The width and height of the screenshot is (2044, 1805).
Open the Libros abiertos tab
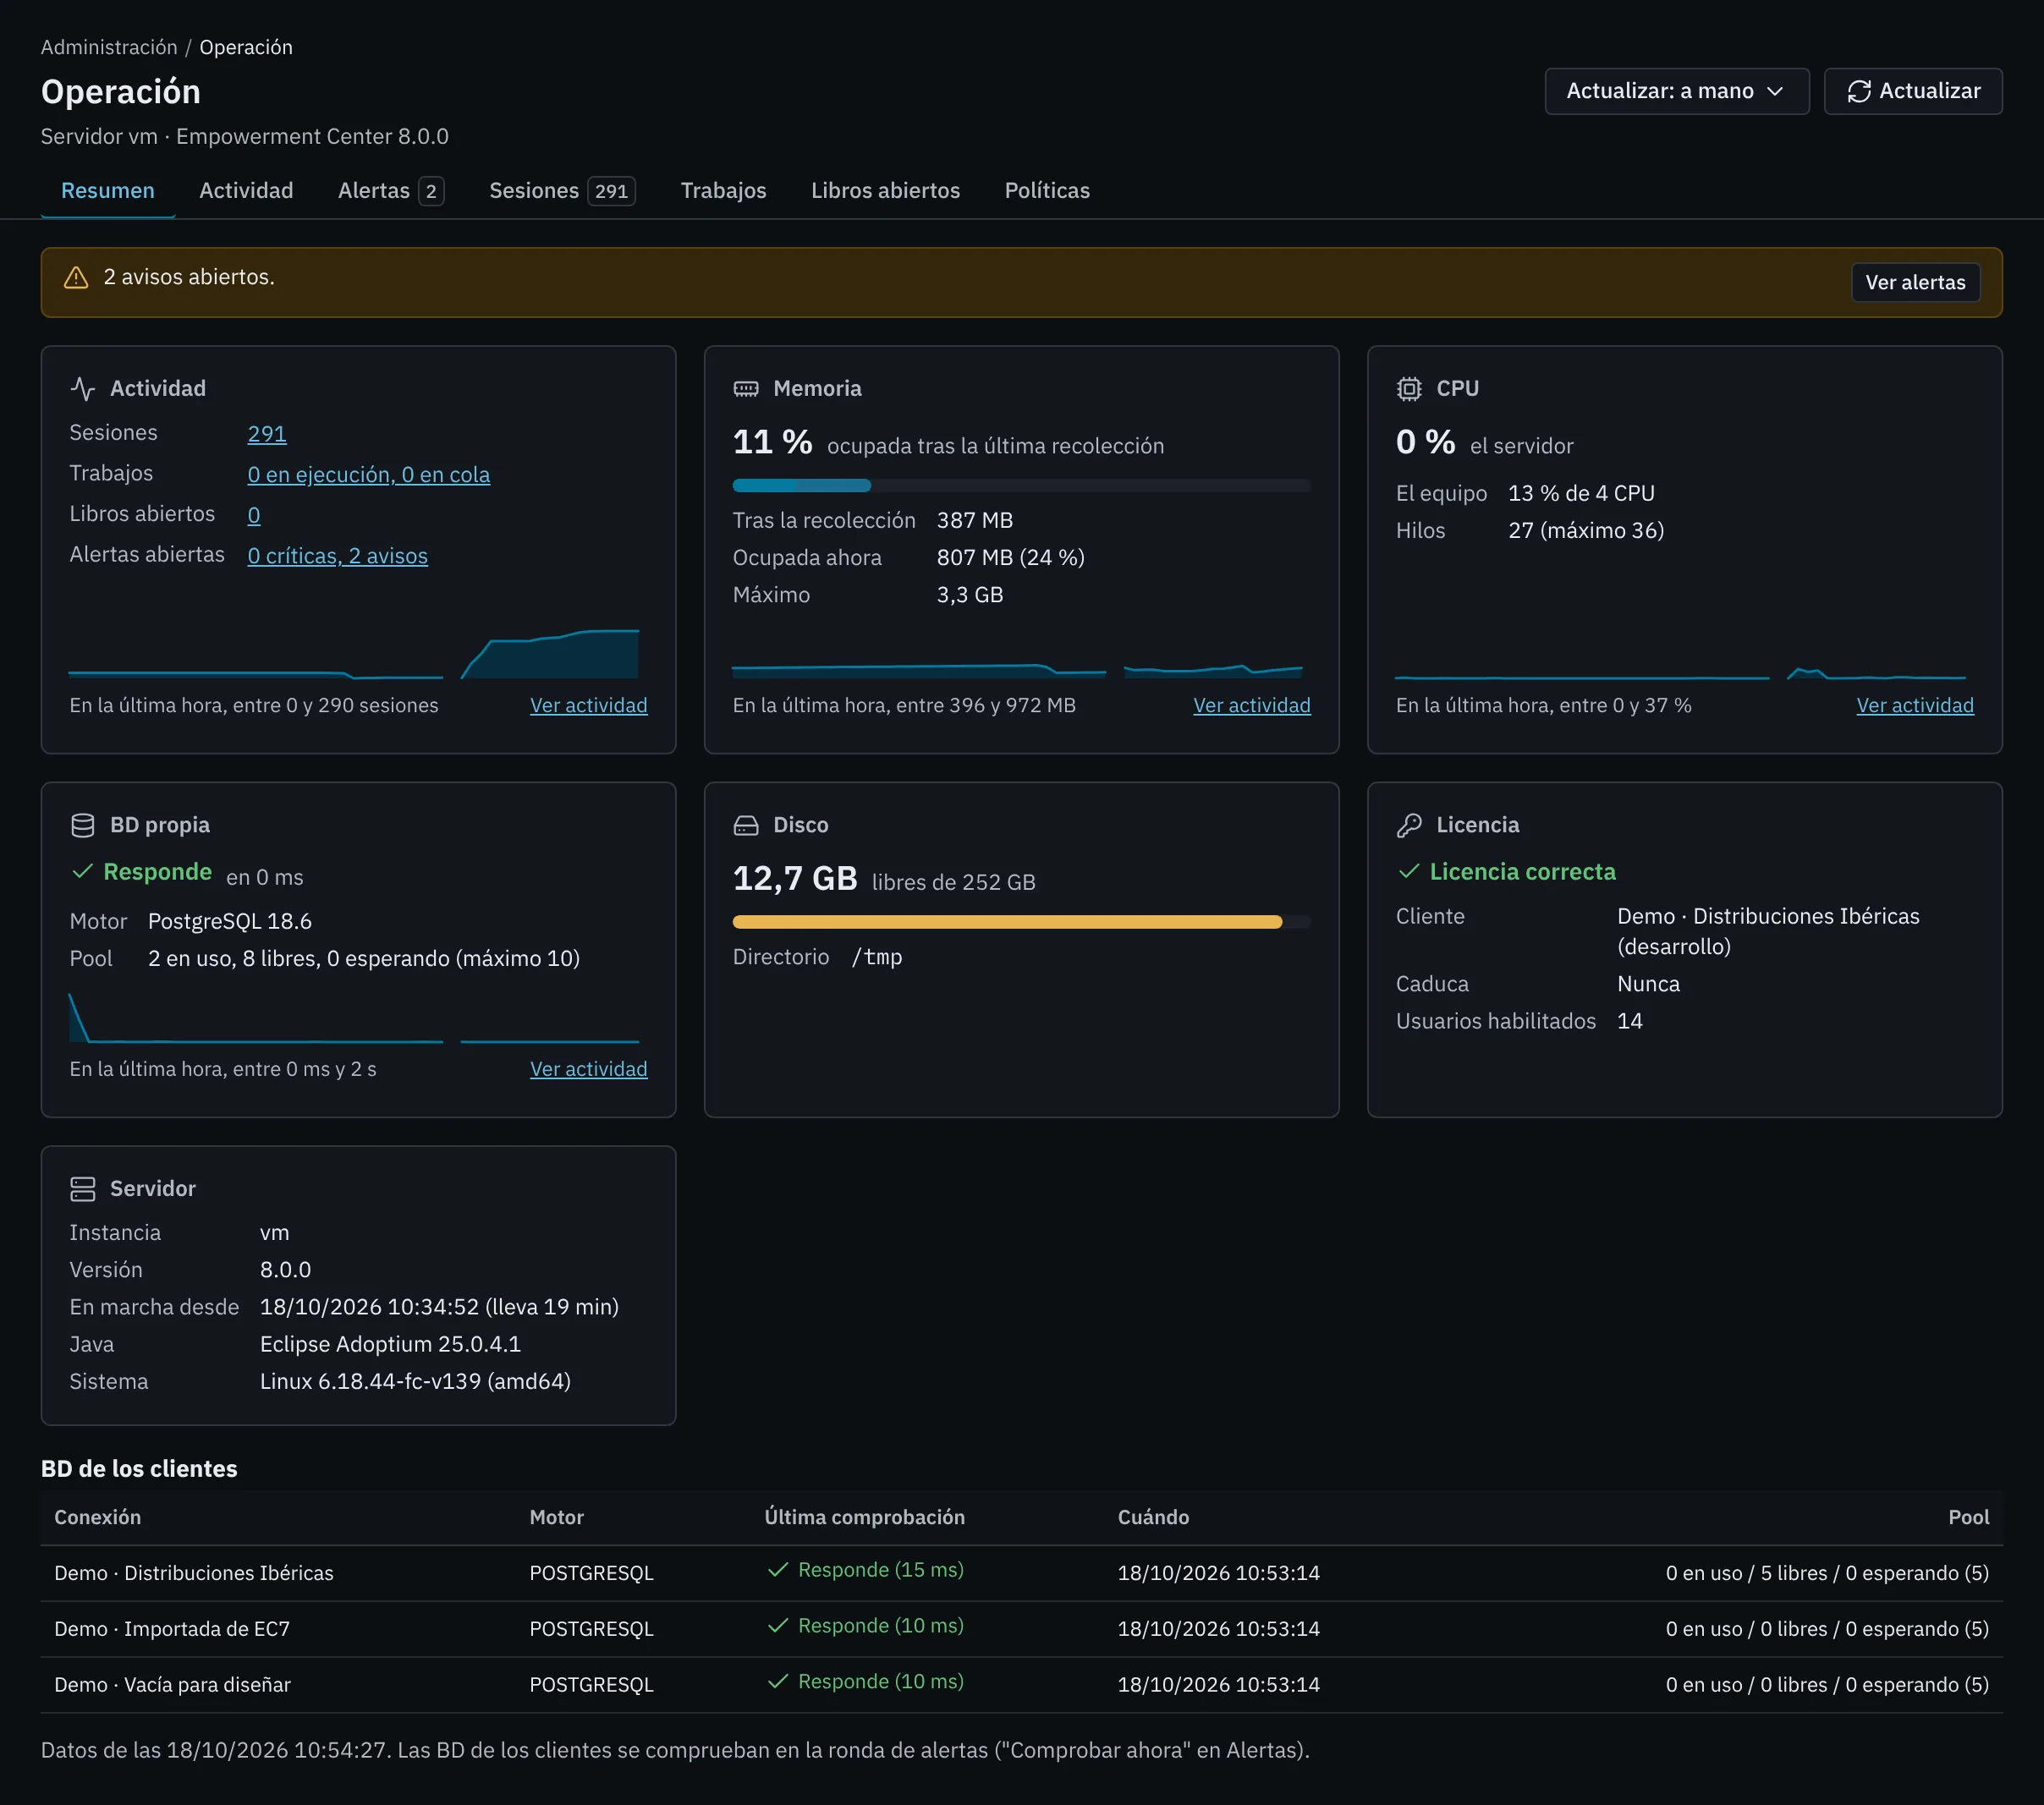pos(885,190)
